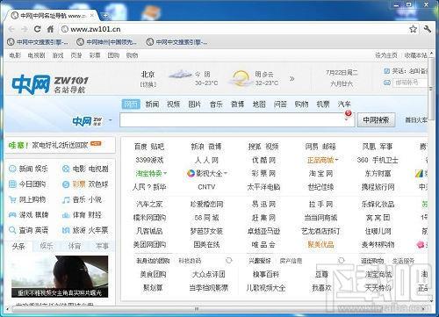Click the 网上购物 shopping cart icon
The width and height of the screenshot is (439, 317).
[12, 199]
